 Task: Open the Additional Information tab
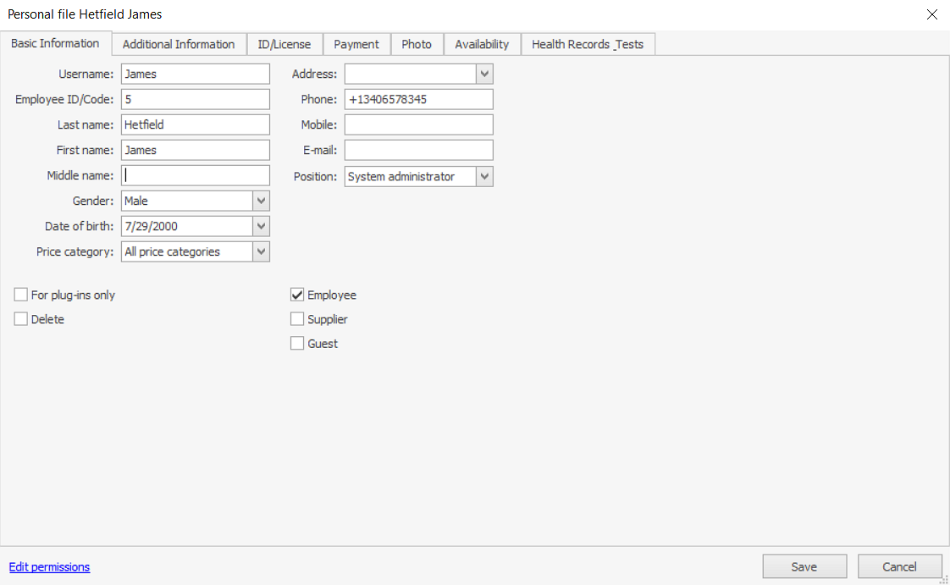[x=179, y=45]
